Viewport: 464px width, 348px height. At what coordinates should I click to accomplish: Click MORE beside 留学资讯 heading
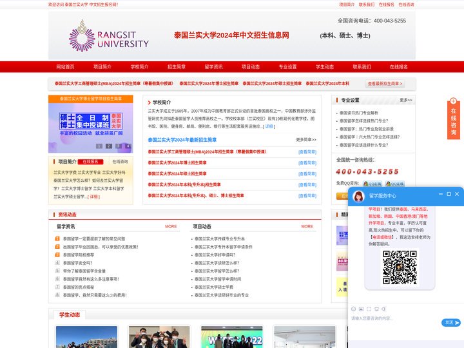click(x=171, y=226)
